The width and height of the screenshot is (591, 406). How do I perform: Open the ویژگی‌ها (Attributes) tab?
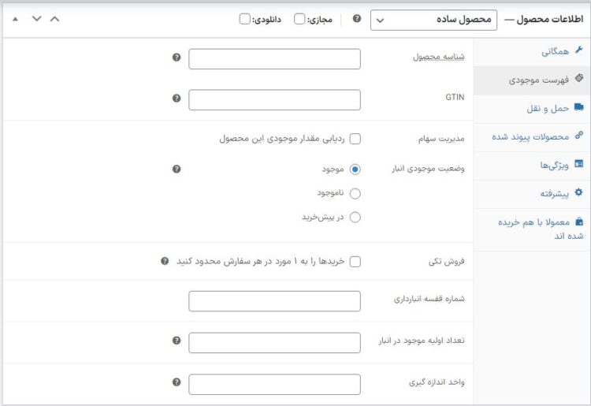pos(532,166)
